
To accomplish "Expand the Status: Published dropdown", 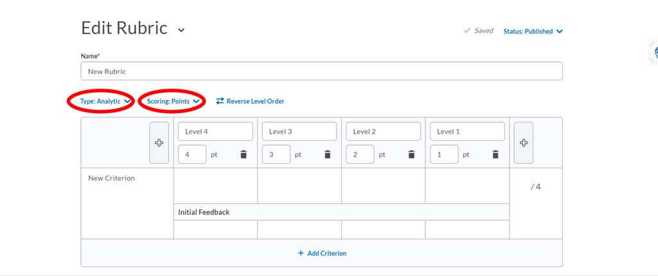I will click(533, 31).
